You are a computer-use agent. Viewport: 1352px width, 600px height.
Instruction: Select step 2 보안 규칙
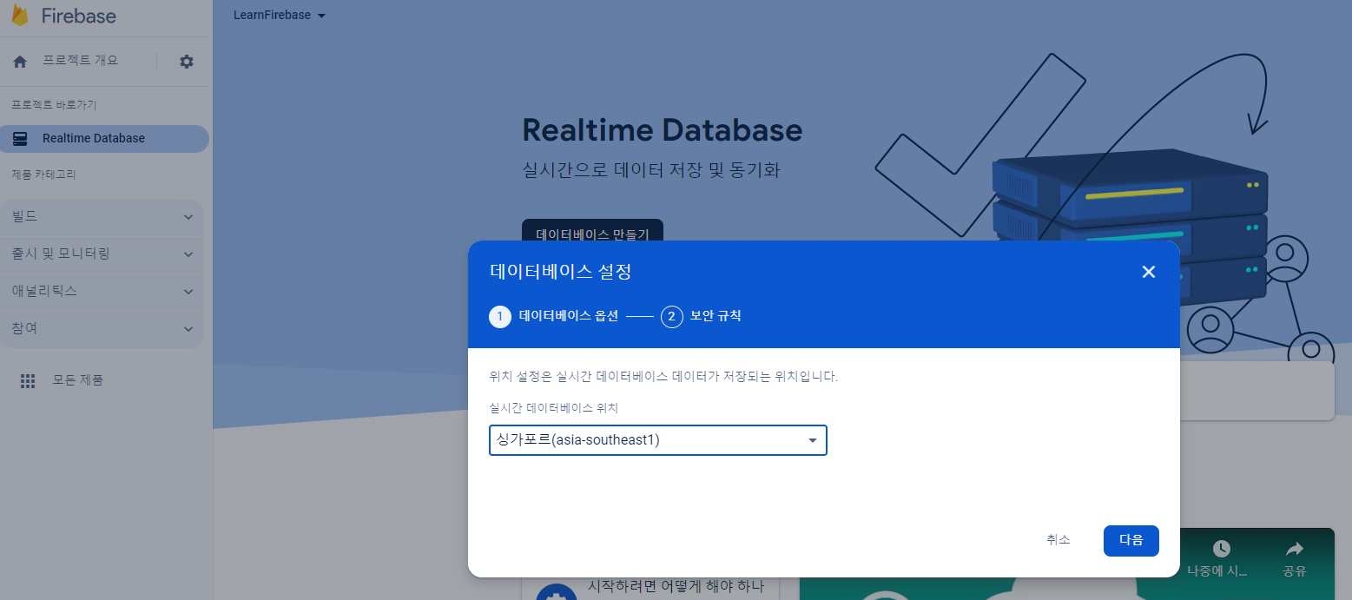point(701,317)
